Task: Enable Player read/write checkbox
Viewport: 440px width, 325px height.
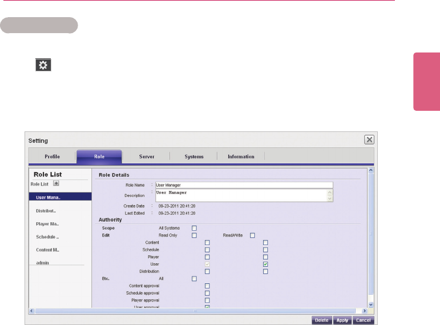Action: point(265,257)
